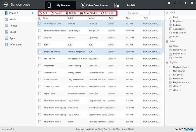
Task: Open the Voice Memos category
Action: pyautogui.click(x=179, y=33)
